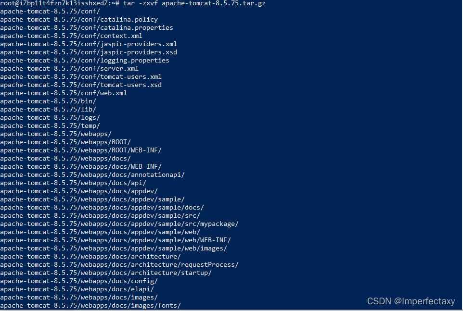Click the conf/web.xml output line
Screen dimensions: 463x311
point(64,93)
